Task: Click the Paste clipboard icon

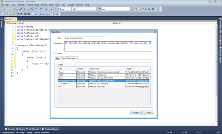Action: 32,9
